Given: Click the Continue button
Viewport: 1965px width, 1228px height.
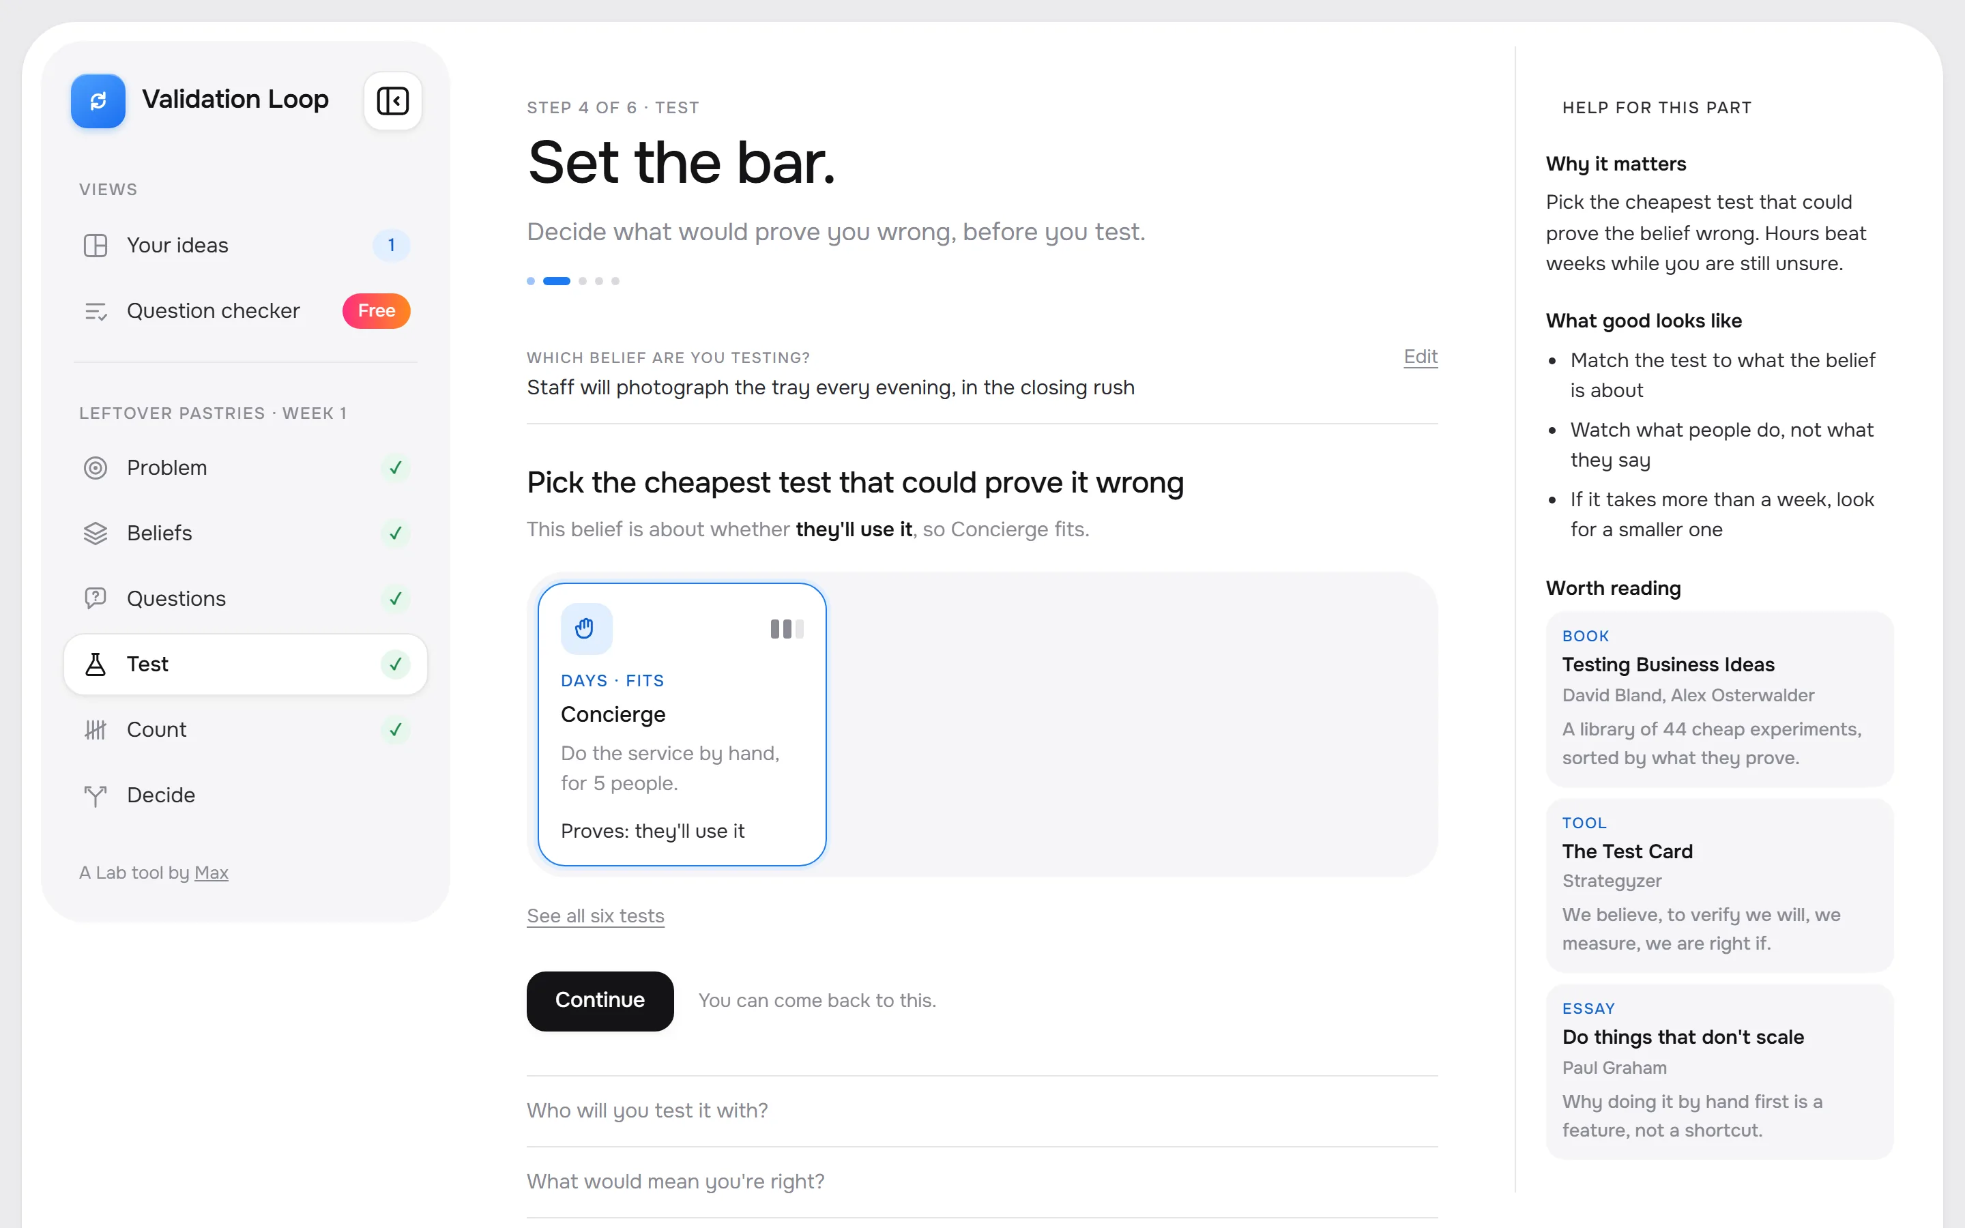Looking at the screenshot, I should 600,1001.
